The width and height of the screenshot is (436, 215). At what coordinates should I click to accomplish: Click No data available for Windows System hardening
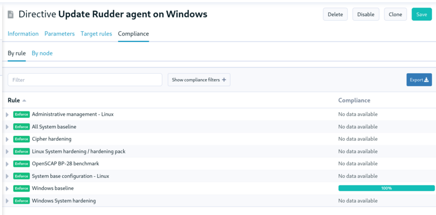[358, 200]
